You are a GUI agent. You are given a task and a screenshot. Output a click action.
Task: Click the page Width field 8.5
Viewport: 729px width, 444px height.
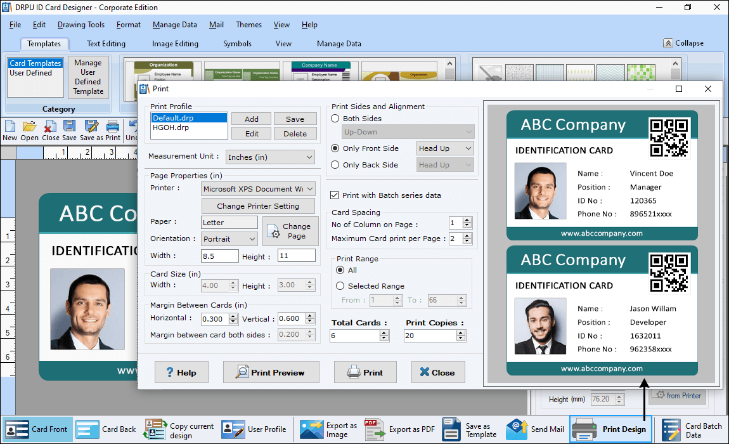click(x=220, y=256)
